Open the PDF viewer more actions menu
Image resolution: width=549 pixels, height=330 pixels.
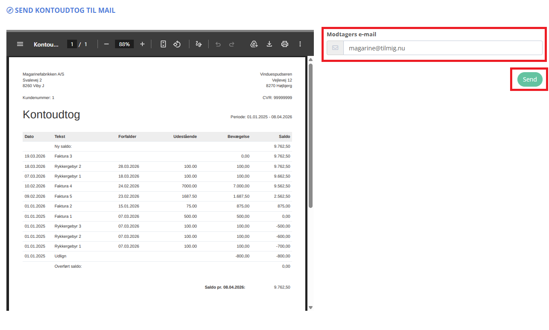click(300, 44)
